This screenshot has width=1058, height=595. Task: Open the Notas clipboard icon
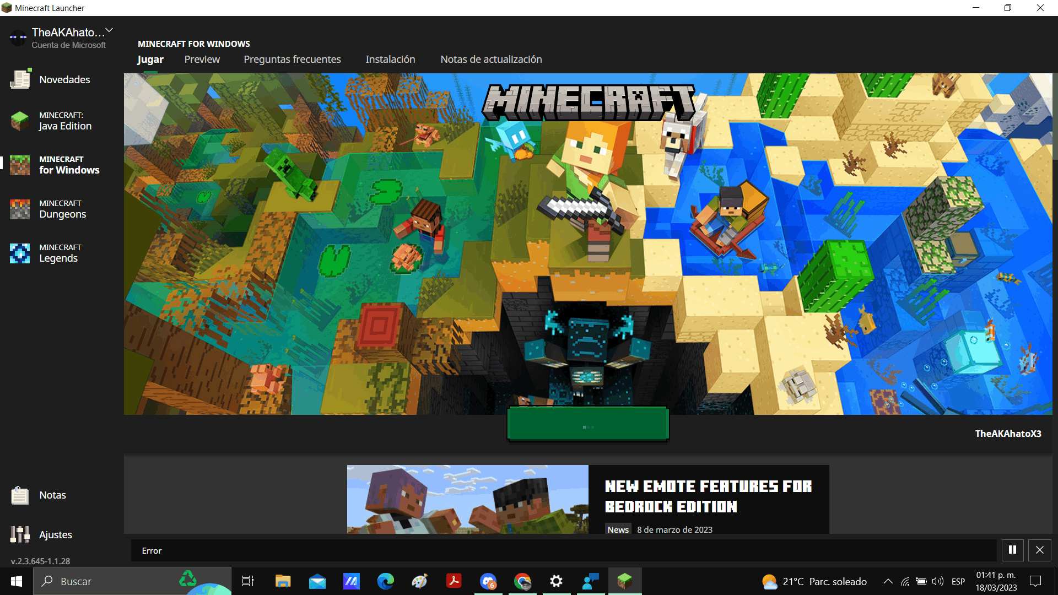click(20, 495)
